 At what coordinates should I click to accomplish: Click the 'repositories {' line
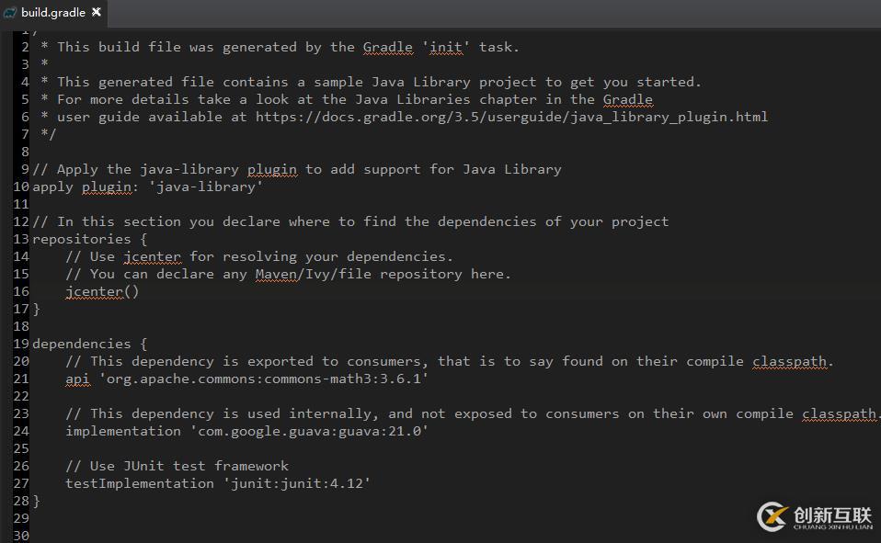tap(90, 239)
